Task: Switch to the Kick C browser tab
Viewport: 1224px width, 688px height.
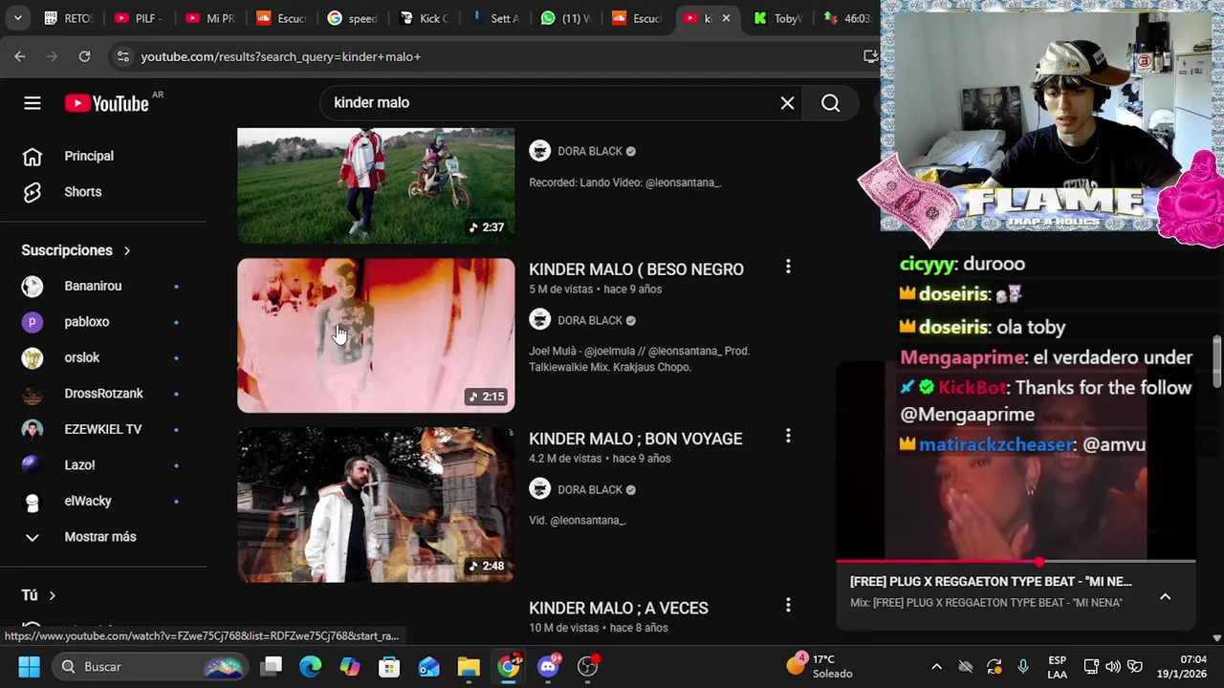Action: (424, 18)
